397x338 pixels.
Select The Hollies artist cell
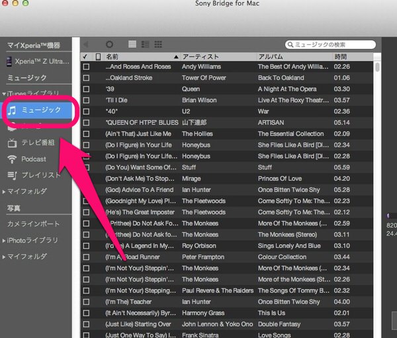197,134
